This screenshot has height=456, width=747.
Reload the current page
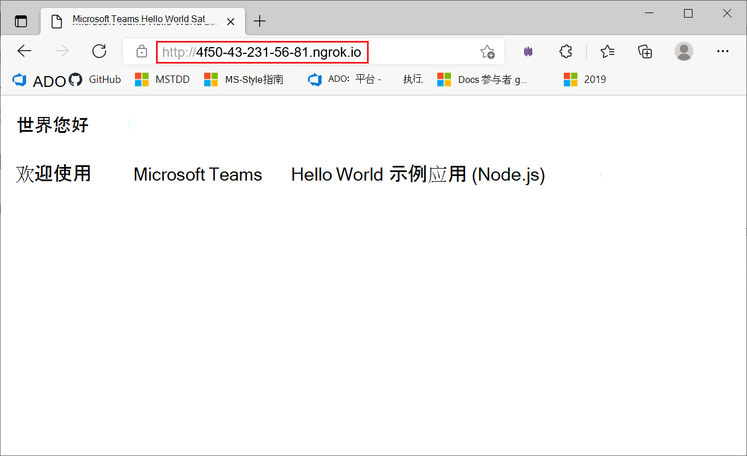point(99,52)
